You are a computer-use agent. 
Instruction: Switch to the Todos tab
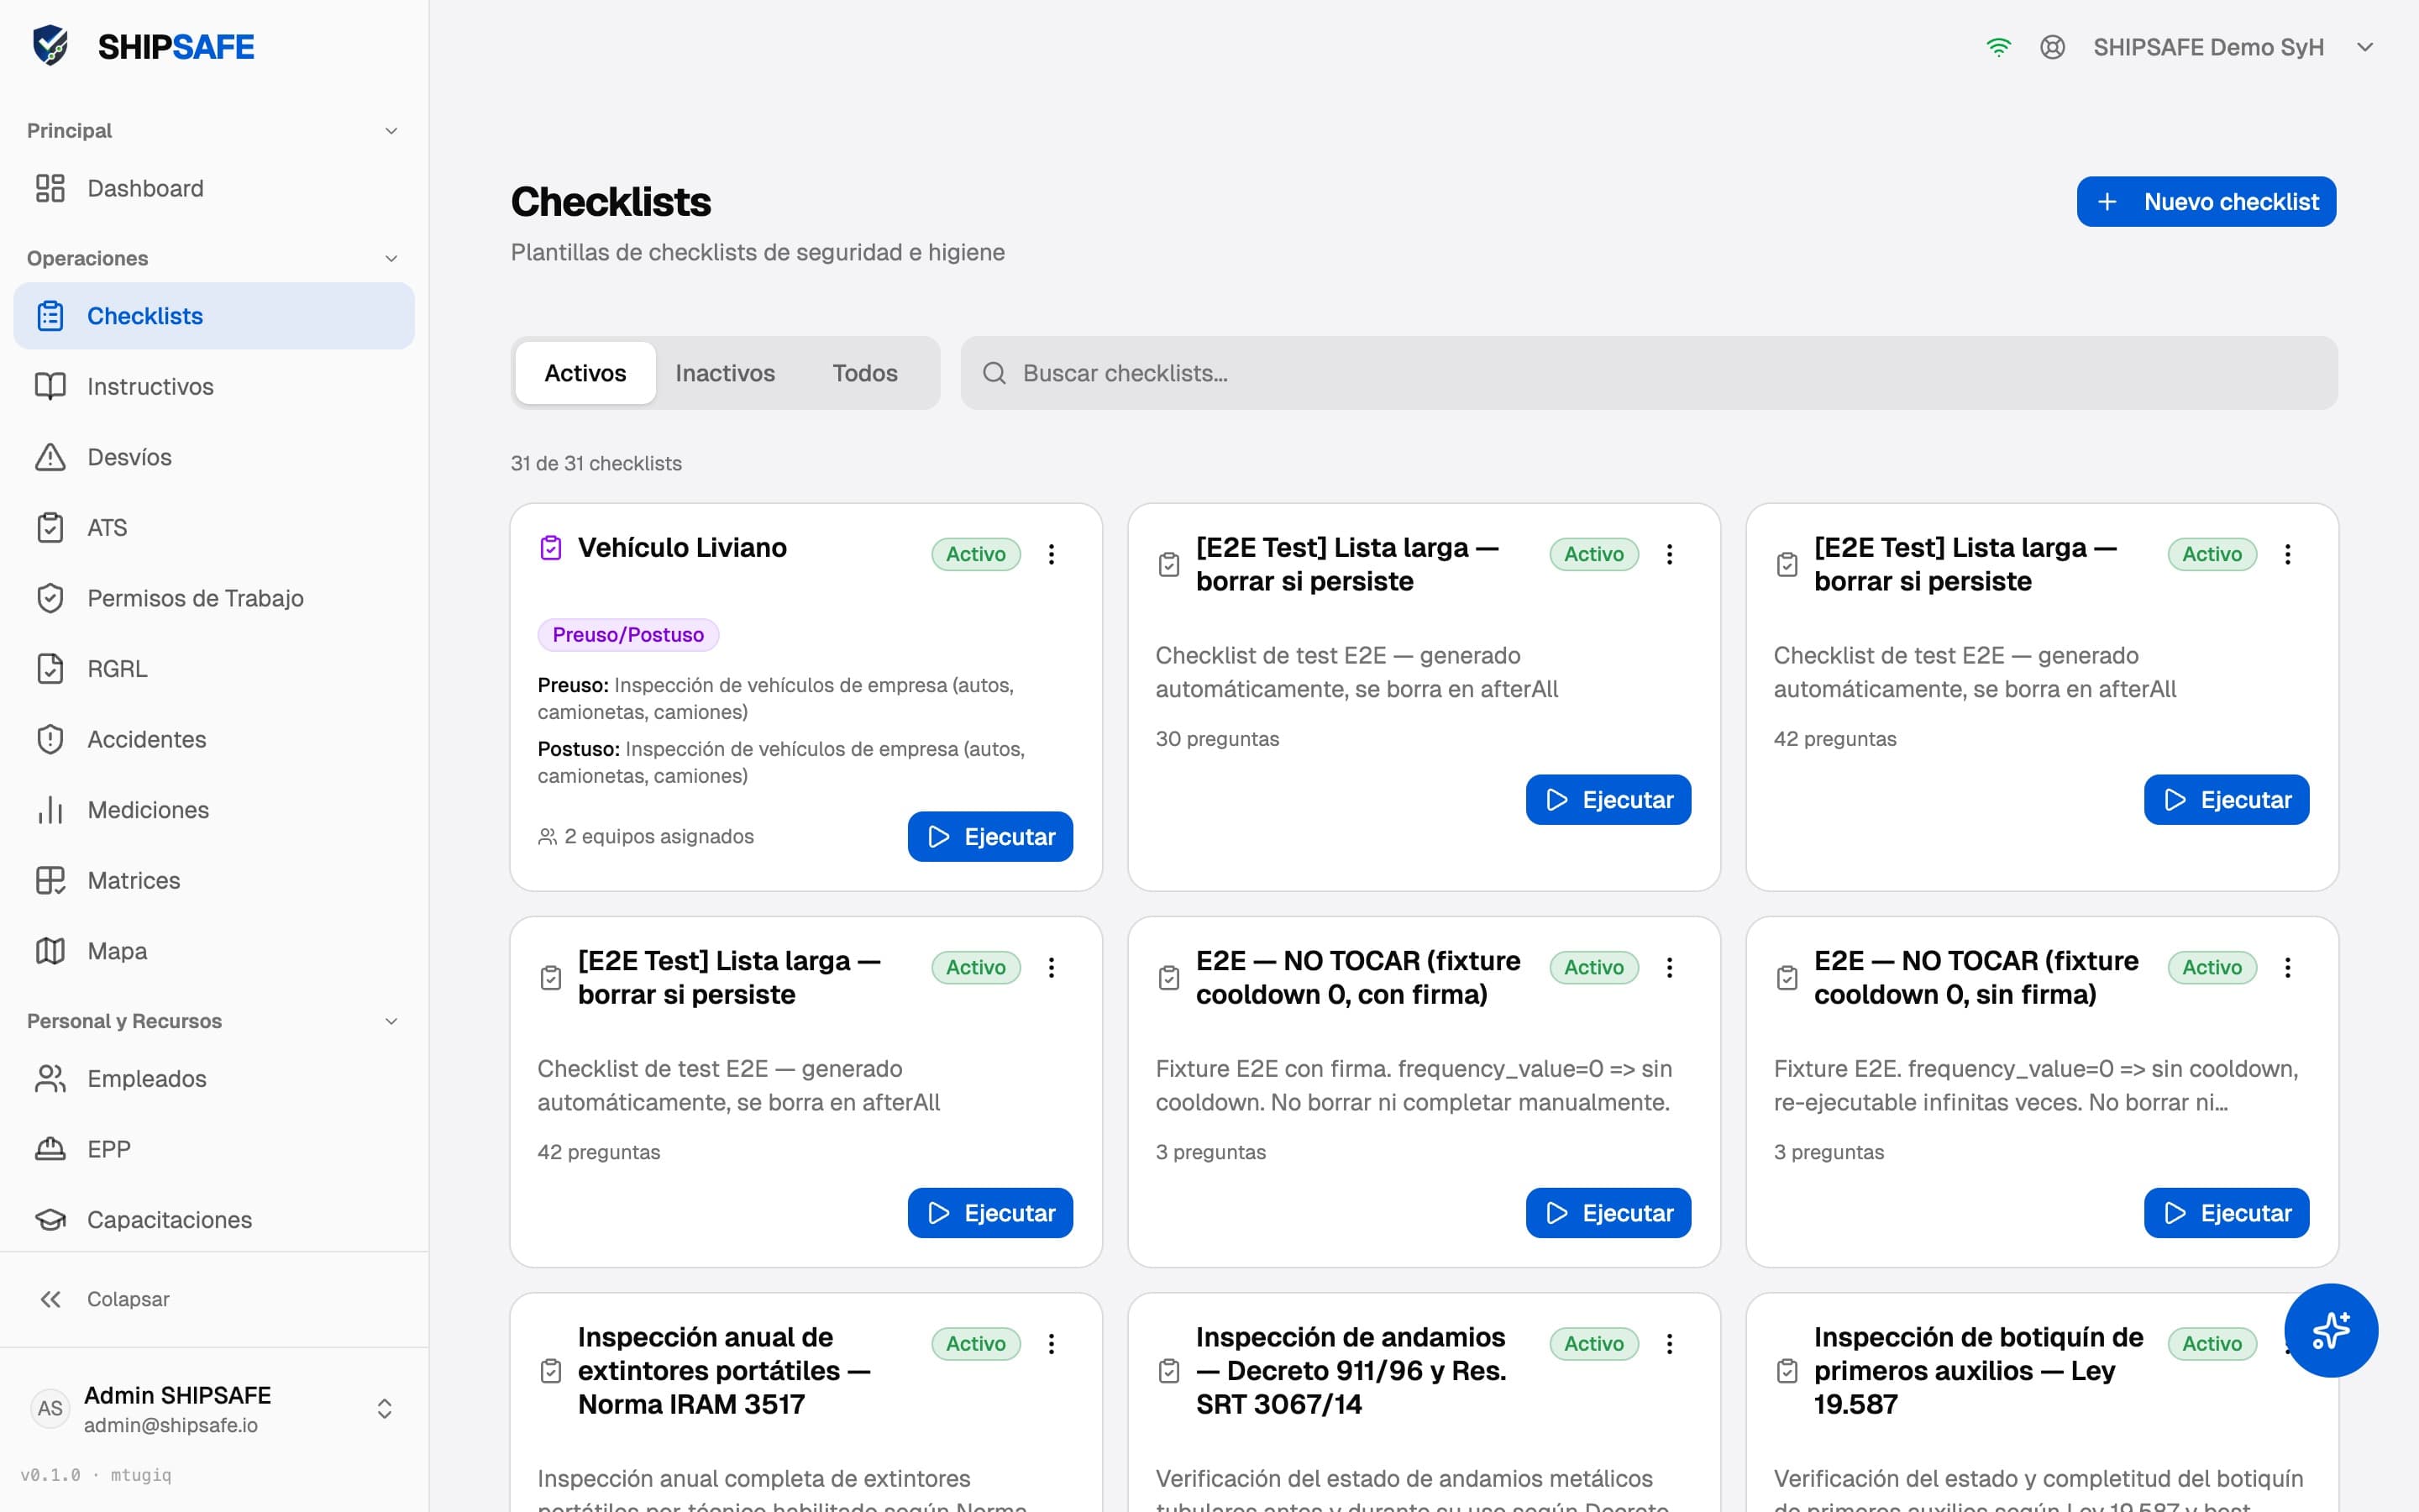[x=864, y=373]
